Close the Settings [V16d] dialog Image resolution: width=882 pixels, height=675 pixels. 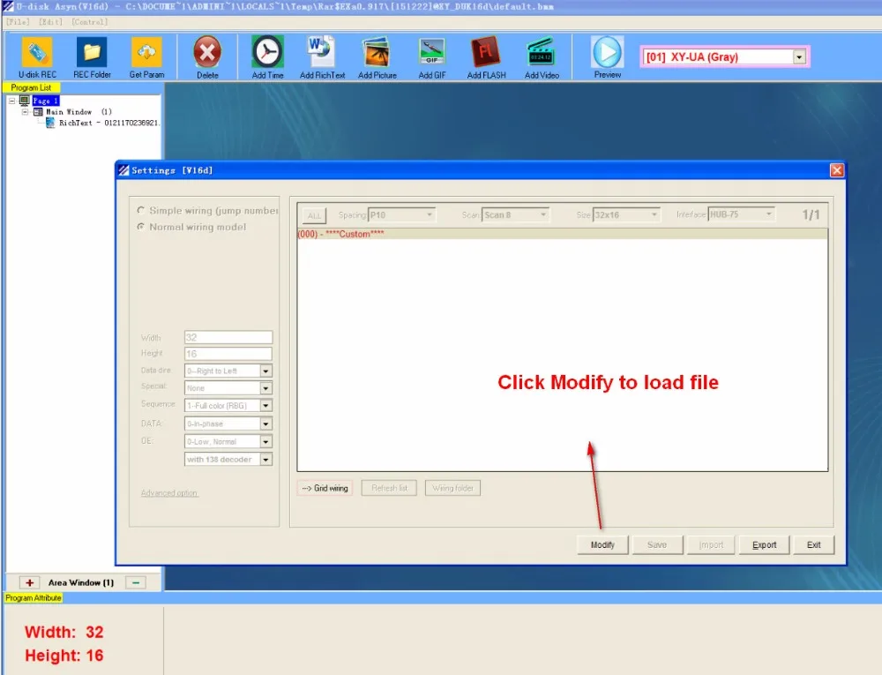(836, 170)
